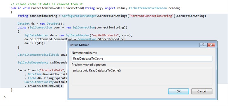Click the 'Preview method signature:' label
This screenshot has height=106, width=228.
tap(89, 65)
